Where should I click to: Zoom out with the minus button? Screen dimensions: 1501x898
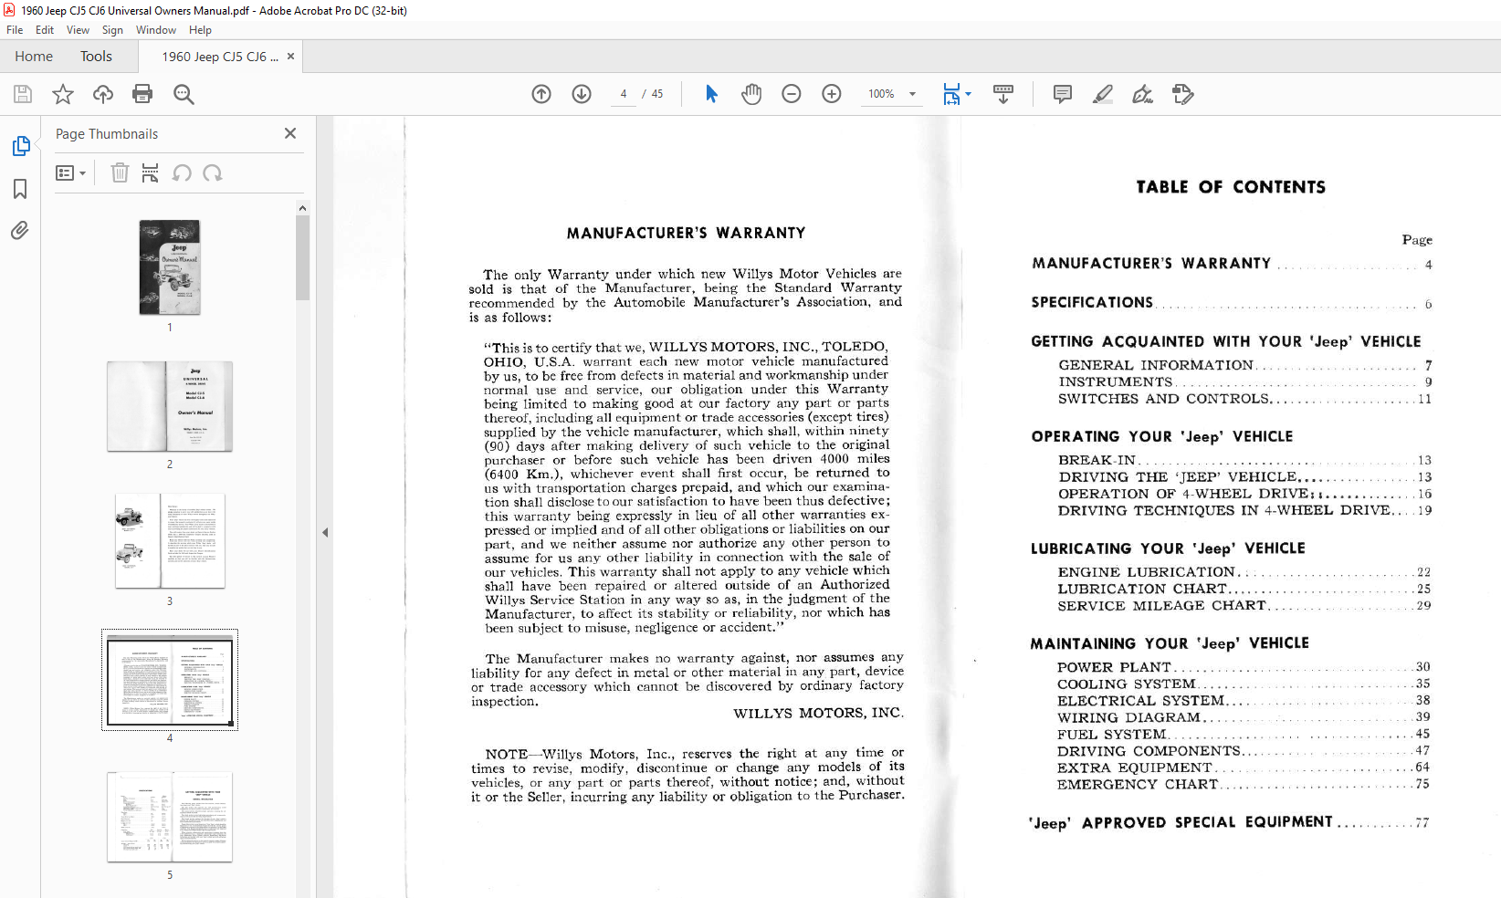point(792,94)
